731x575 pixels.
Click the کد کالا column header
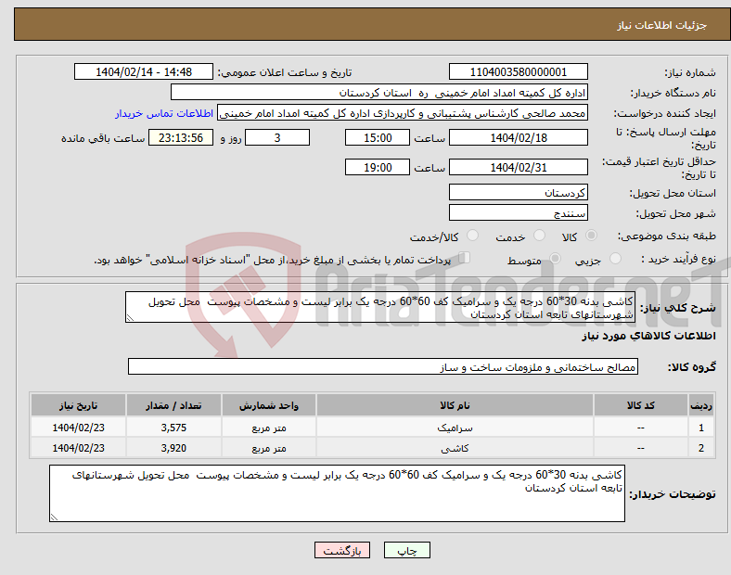[641, 405]
